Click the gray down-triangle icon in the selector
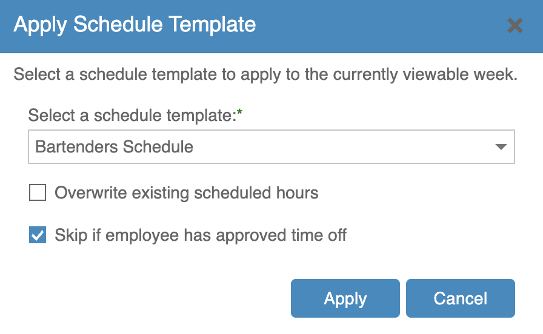The width and height of the screenshot is (543, 334). [501, 147]
